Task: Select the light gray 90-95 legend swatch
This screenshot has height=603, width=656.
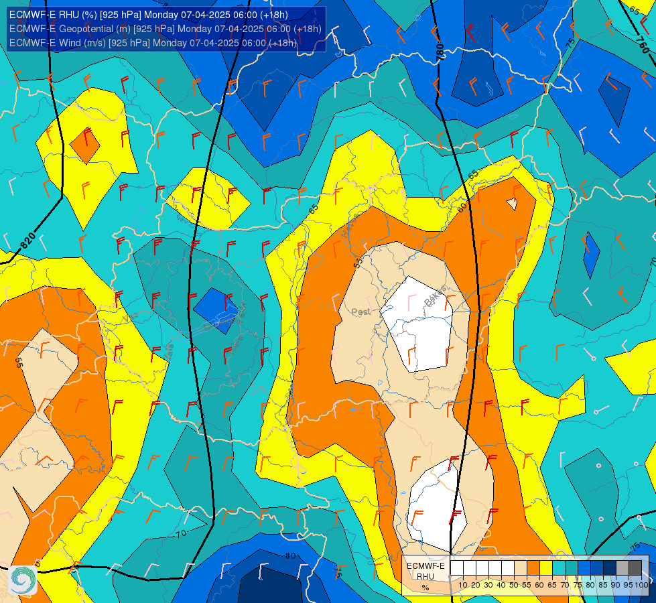Action: tap(622, 567)
